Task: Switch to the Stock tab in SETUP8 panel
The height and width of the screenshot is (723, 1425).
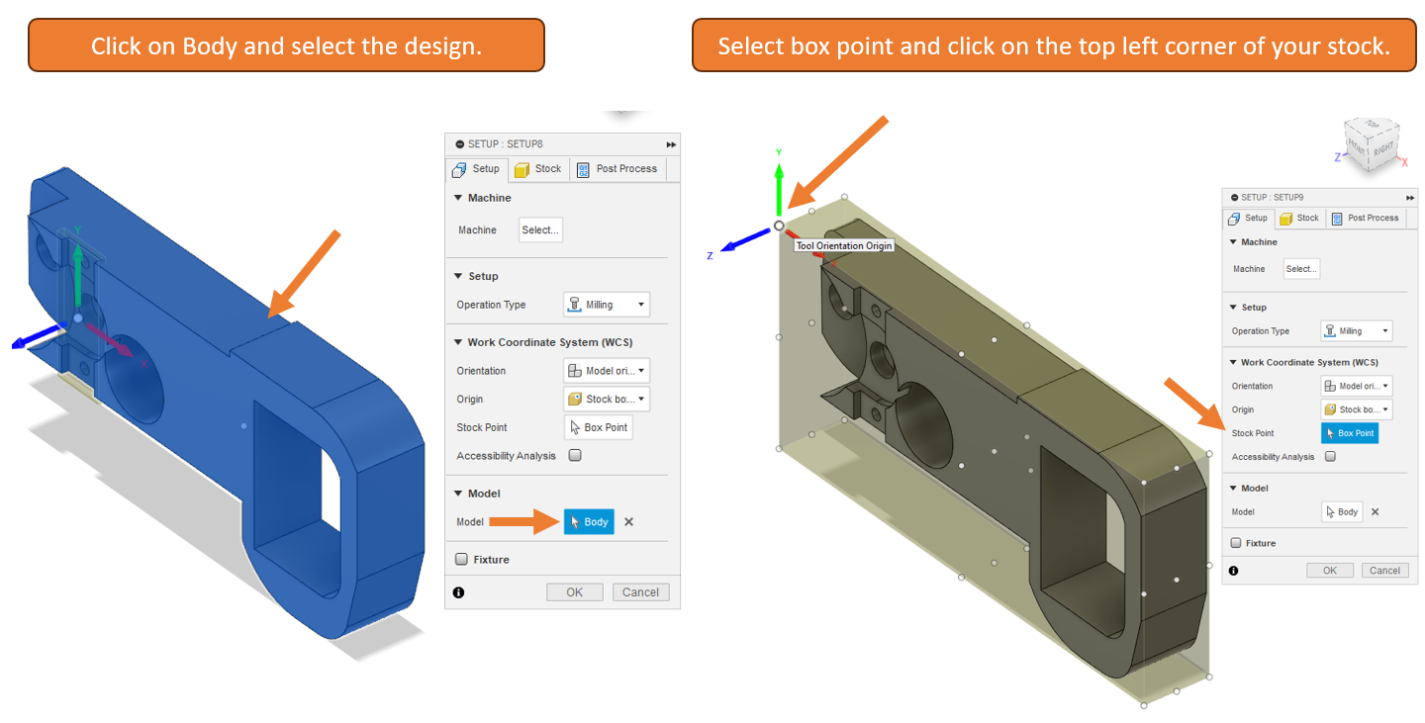Action: click(538, 169)
